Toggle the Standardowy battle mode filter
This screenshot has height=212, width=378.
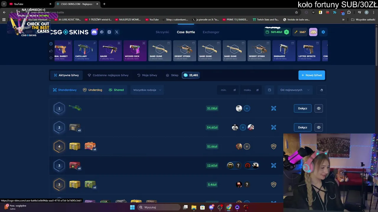(65, 90)
